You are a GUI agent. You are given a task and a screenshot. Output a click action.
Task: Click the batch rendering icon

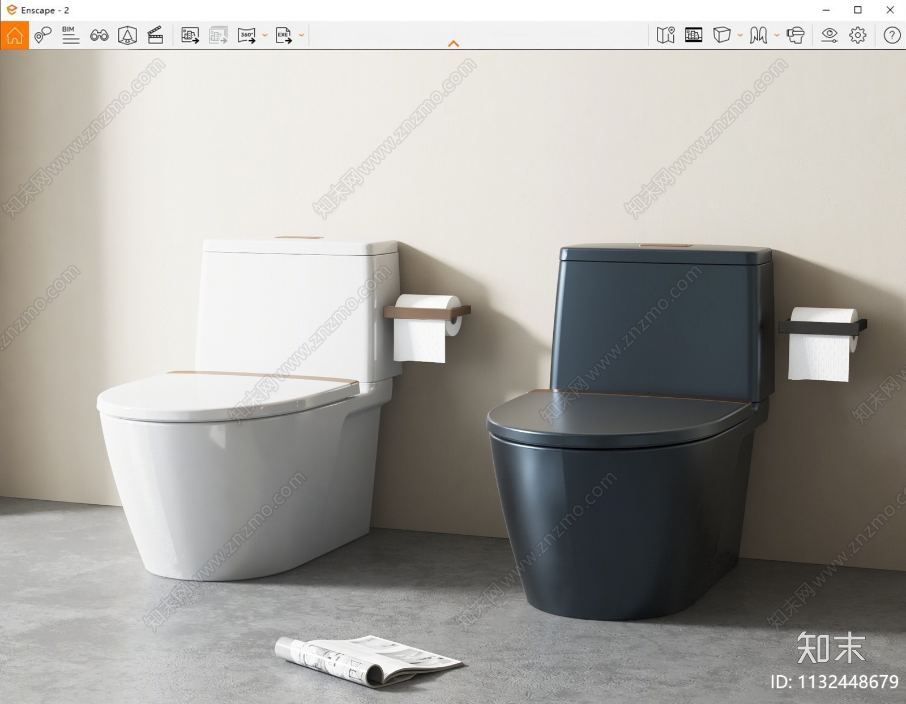tap(218, 35)
